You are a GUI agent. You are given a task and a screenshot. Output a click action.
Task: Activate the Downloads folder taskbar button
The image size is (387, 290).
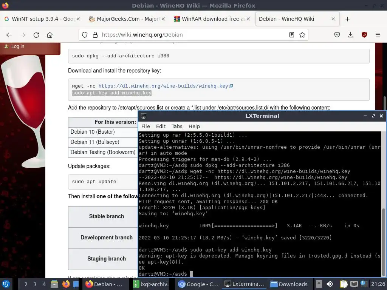pos(289,284)
